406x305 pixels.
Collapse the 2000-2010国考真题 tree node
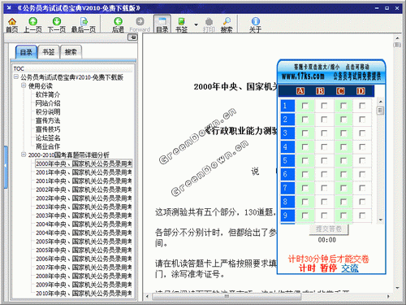click(24, 155)
